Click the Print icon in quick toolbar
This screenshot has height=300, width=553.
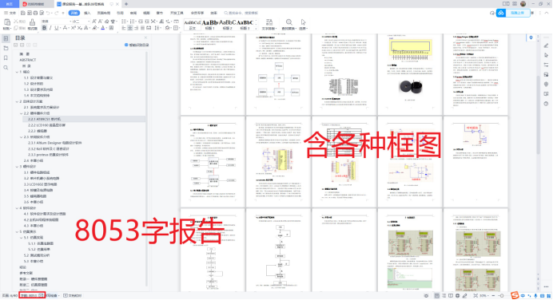point(35,13)
